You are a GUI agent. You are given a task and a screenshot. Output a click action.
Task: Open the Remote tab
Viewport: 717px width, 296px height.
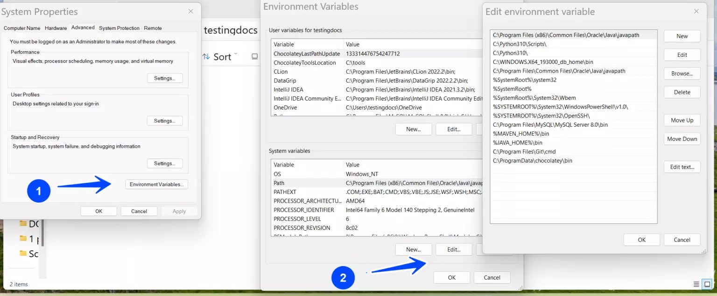tap(153, 28)
